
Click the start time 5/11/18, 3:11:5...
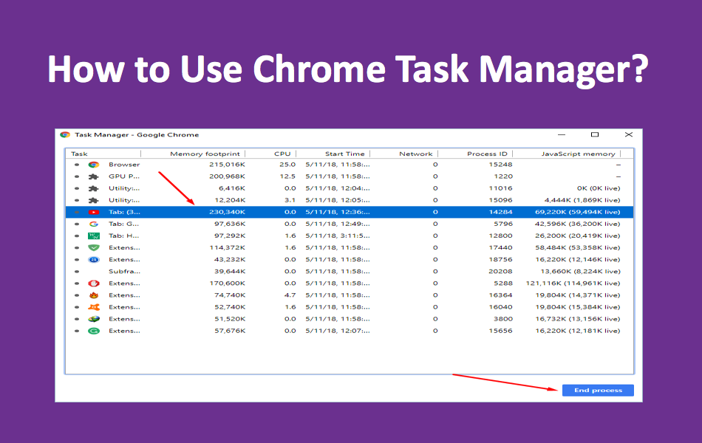[338, 236]
